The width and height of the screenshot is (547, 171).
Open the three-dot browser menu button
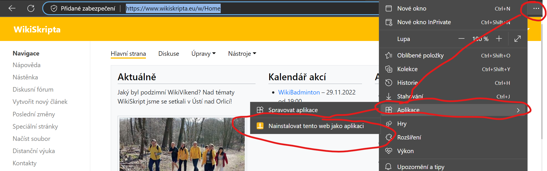coord(536,9)
